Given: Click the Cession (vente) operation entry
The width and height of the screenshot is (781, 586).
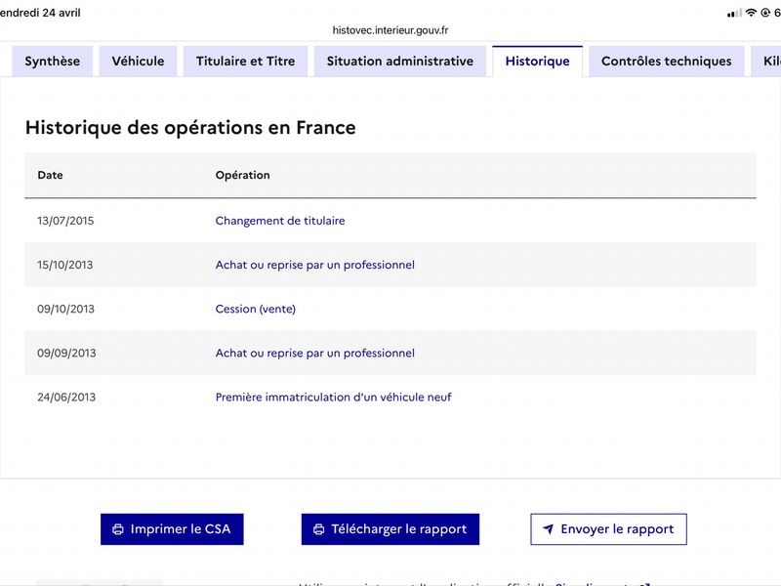Looking at the screenshot, I should tap(256, 309).
